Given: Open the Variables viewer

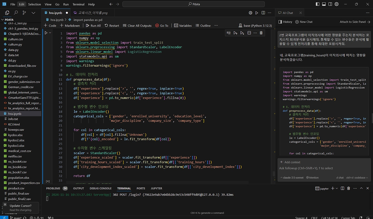Looking at the screenshot, I should 183,26.
